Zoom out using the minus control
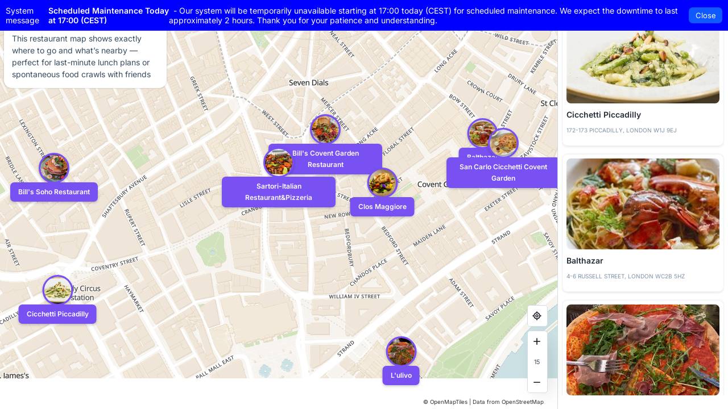The height and width of the screenshot is (409, 728). (537, 382)
